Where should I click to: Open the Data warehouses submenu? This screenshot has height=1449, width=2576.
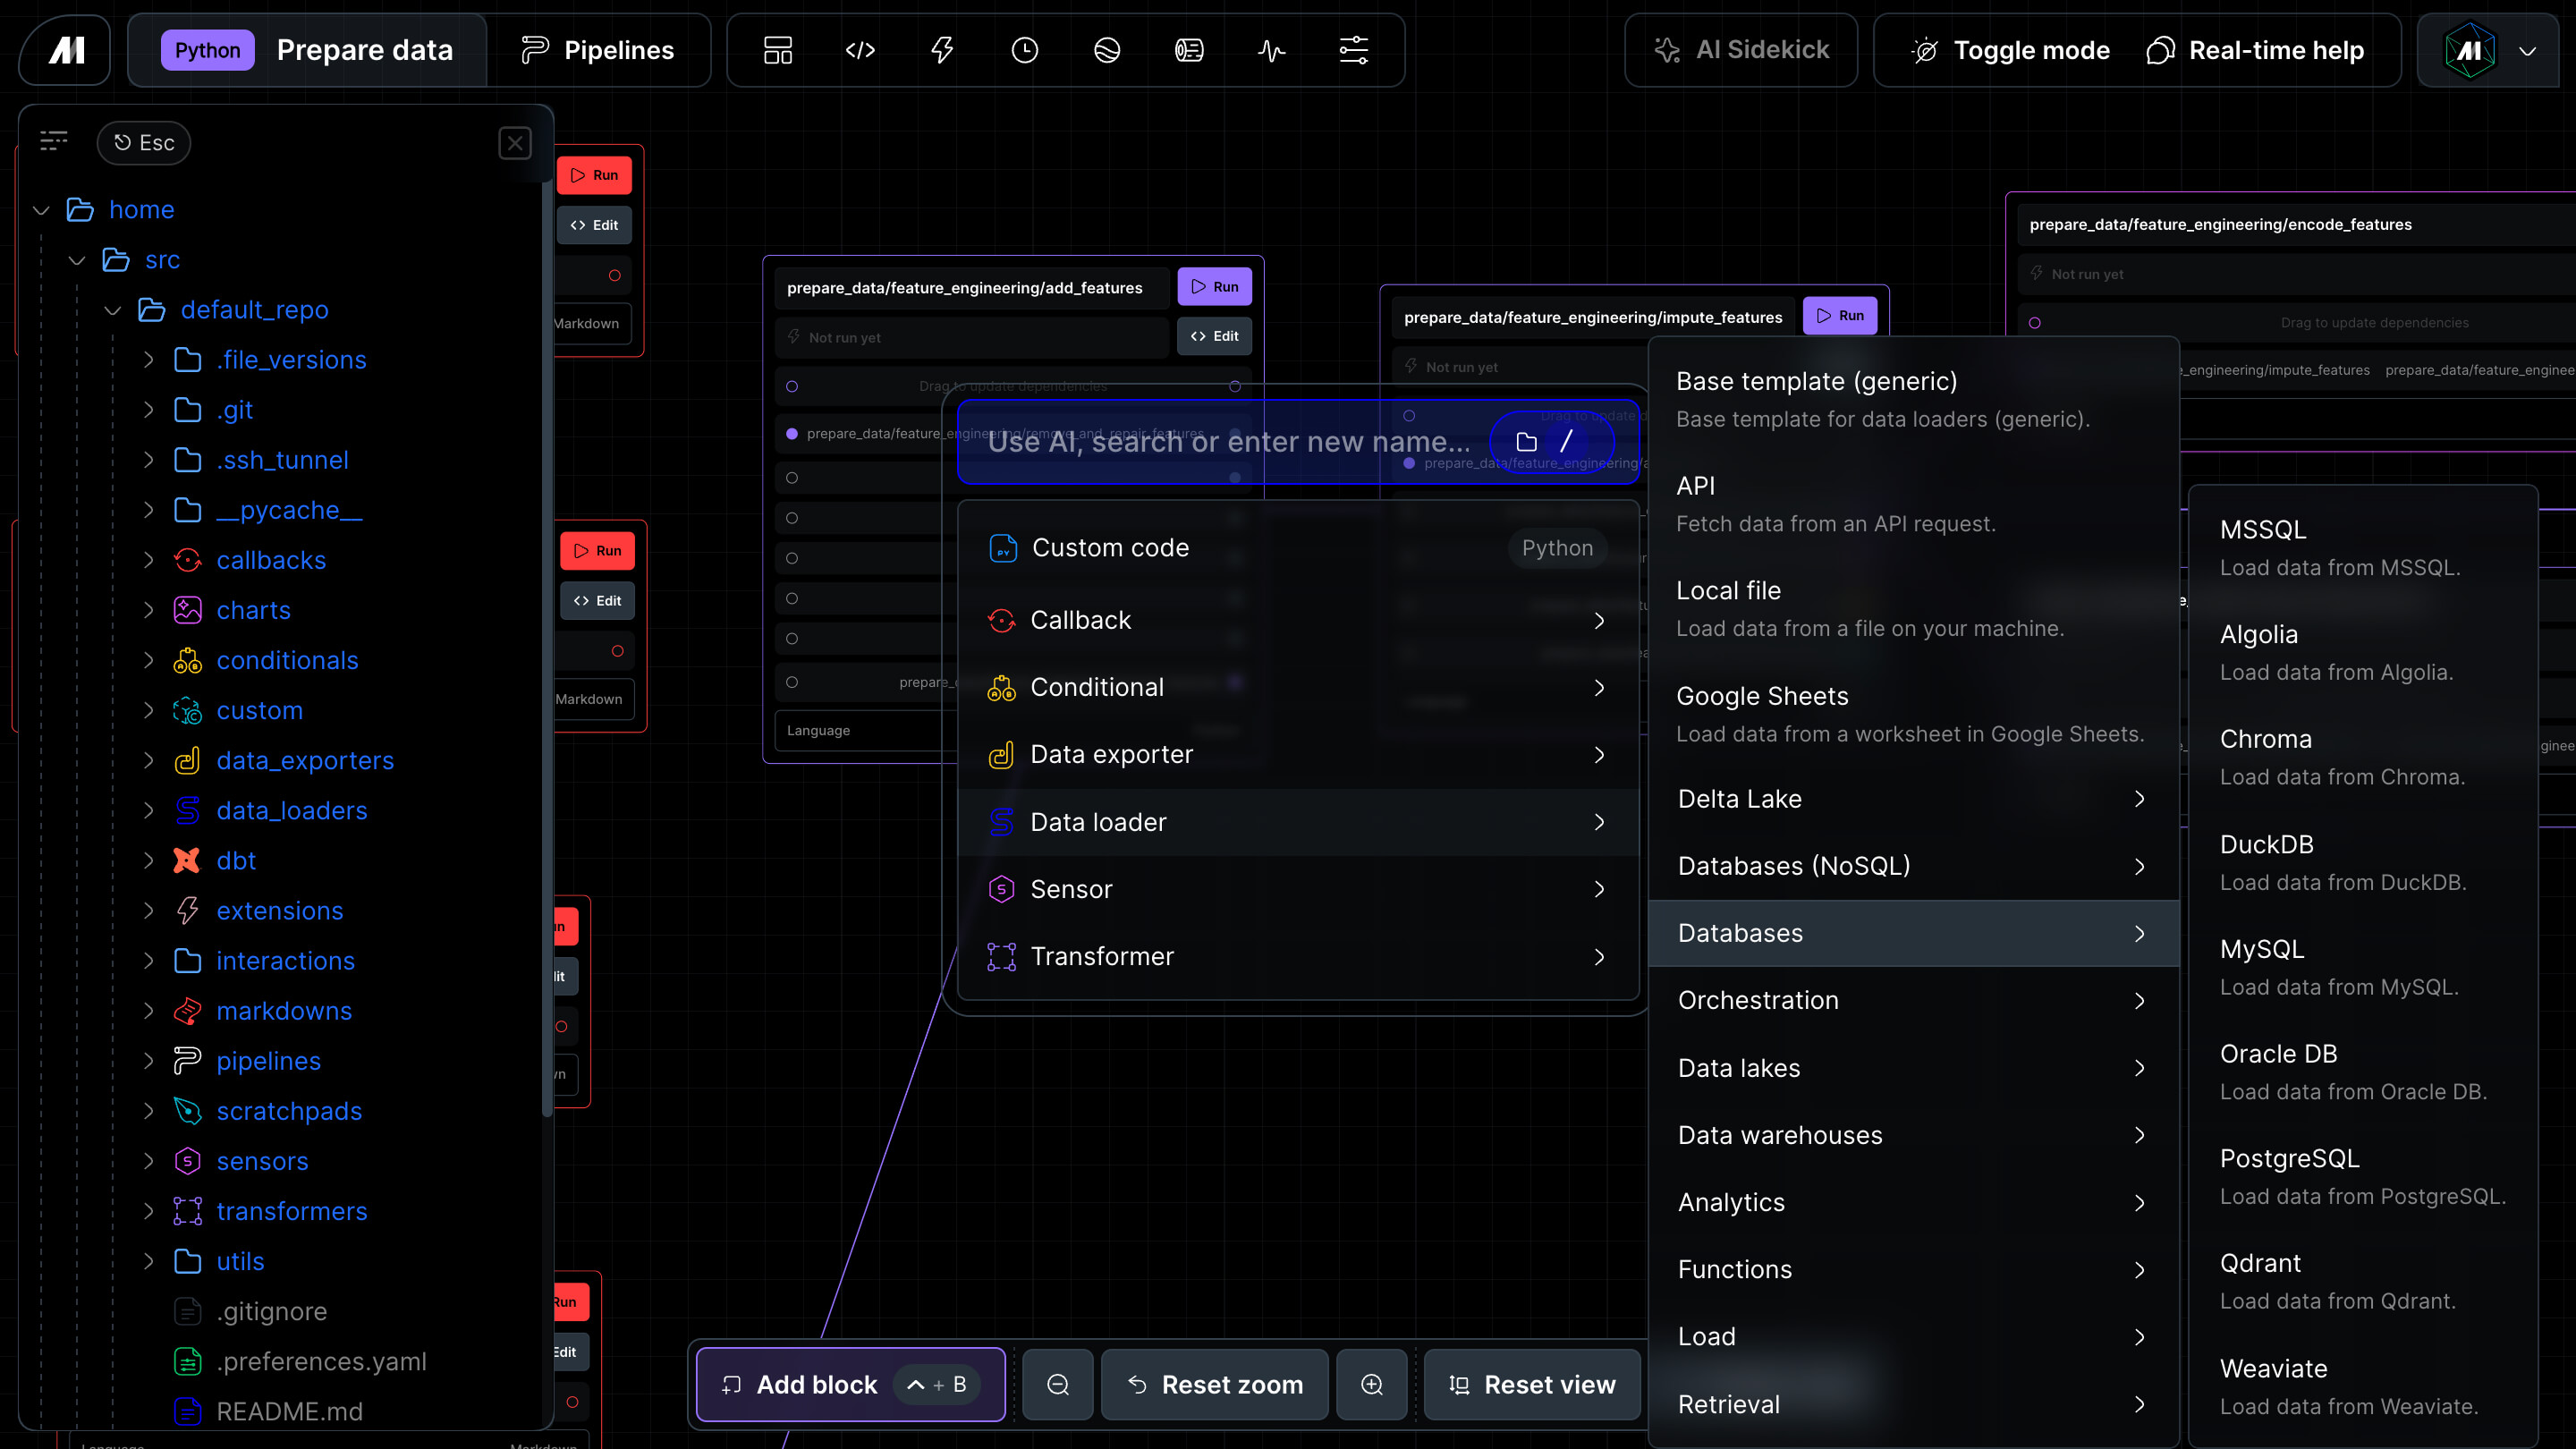[x=1913, y=1135]
